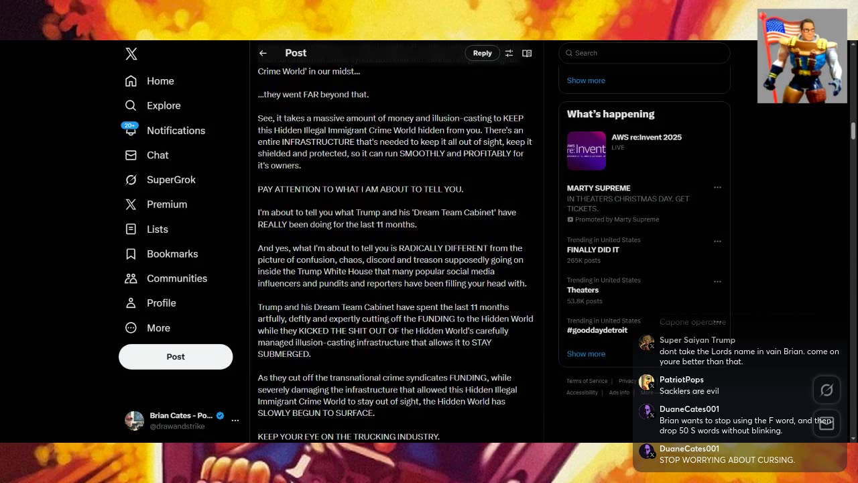This screenshot has height=483, width=858.
Task: Click the What's happening heading
Action: point(611,114)
